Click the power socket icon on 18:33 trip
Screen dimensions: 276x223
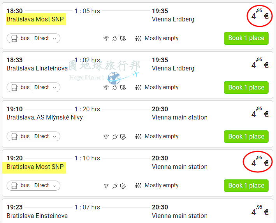(x=115, y=88)
